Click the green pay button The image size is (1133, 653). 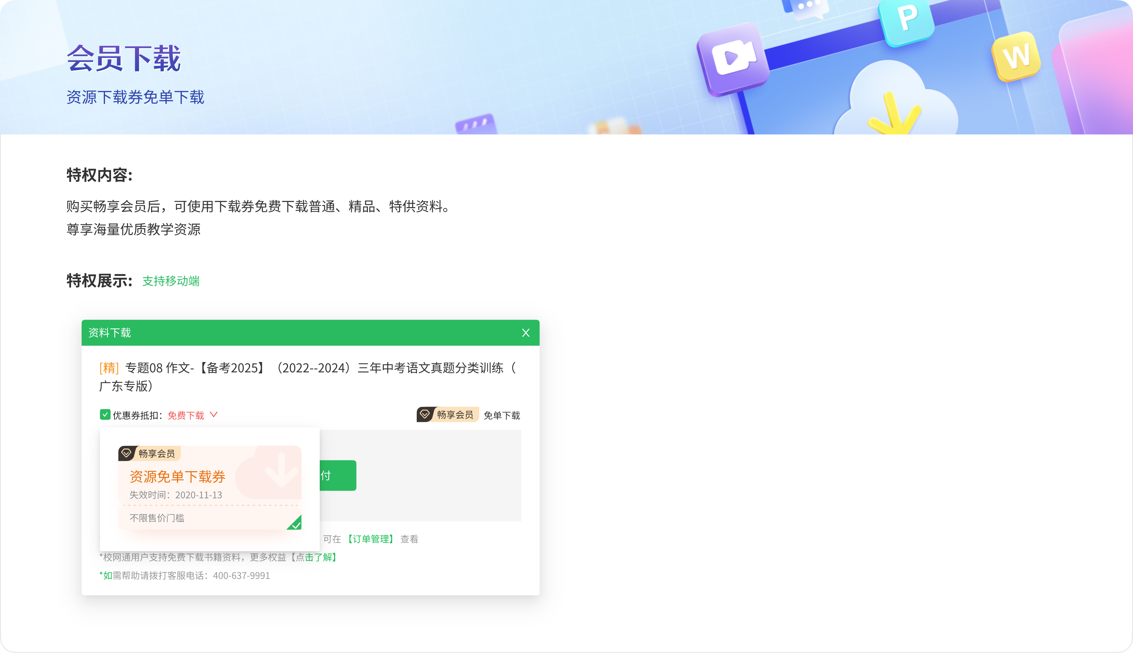(338, 475)
